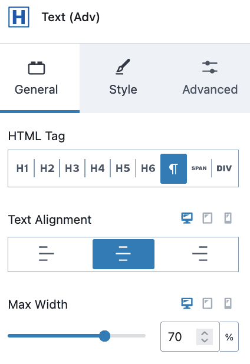Open the Max Width % unit selector
250x364 pixels.
point(229,337)
